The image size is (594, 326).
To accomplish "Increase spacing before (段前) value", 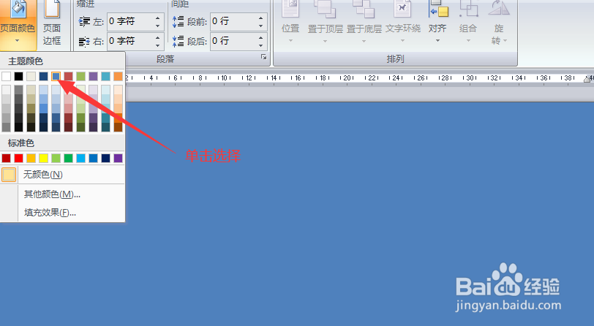I will coord(260,18).
